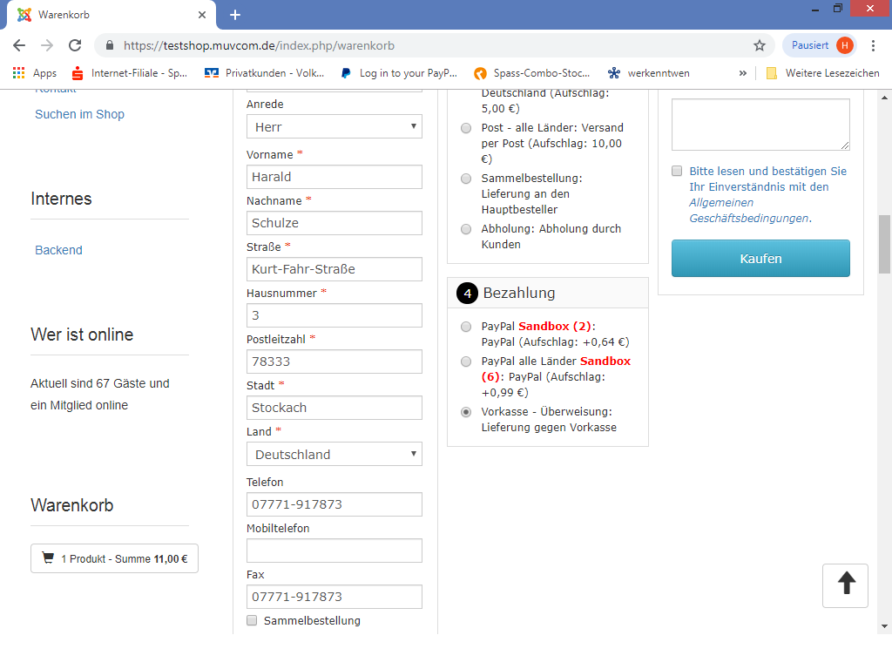Open the Backend link
This screenshot has width=892, height=669.
click(58, 250)
